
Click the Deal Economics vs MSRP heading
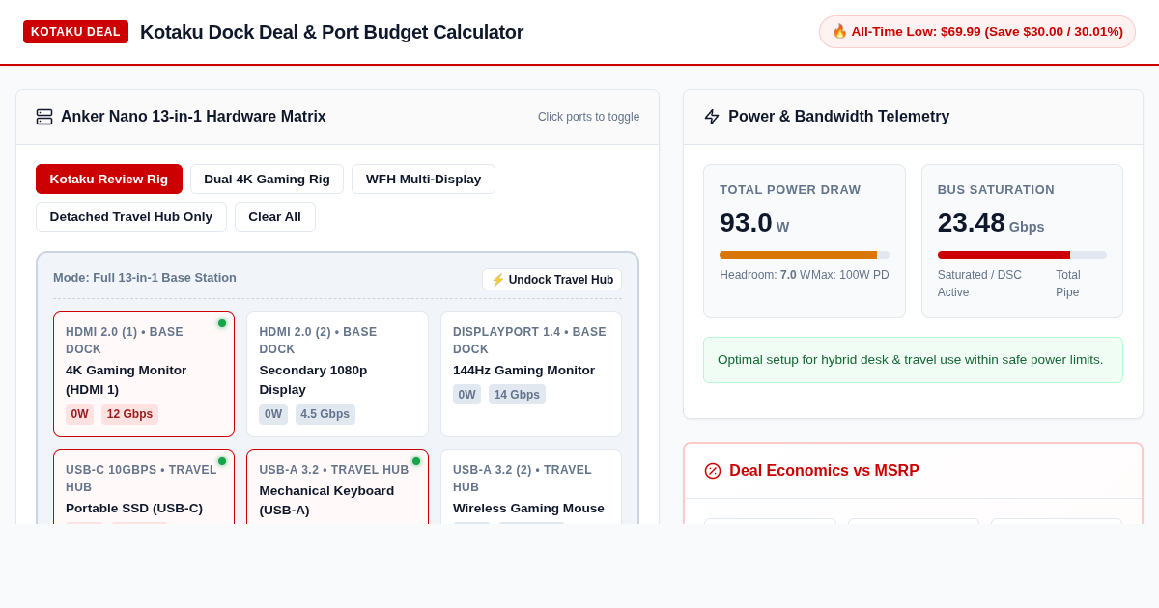tap(824, 471)
